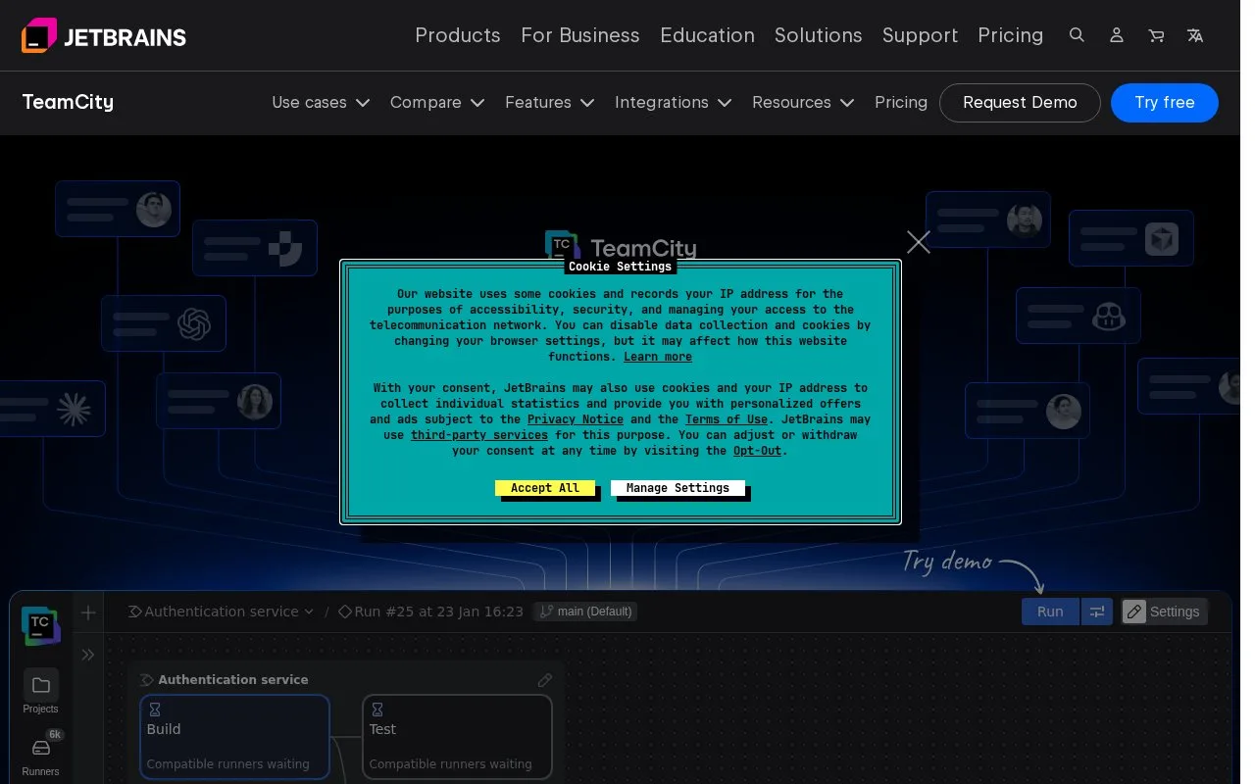
Task: Open the Products menu
Action: point(458,35)
